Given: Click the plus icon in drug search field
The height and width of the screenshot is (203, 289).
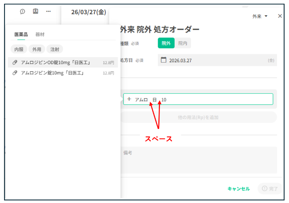Looking at the screenshot, I should pyautogui.click(x=129, y=99).
